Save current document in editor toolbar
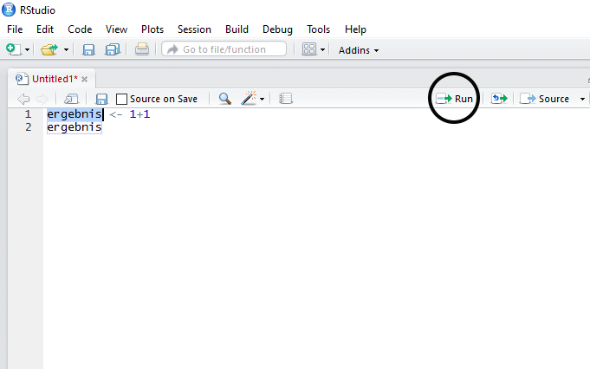Image resolution: width=590 pixels, height=369 pixels. click(x=101, y=99)
